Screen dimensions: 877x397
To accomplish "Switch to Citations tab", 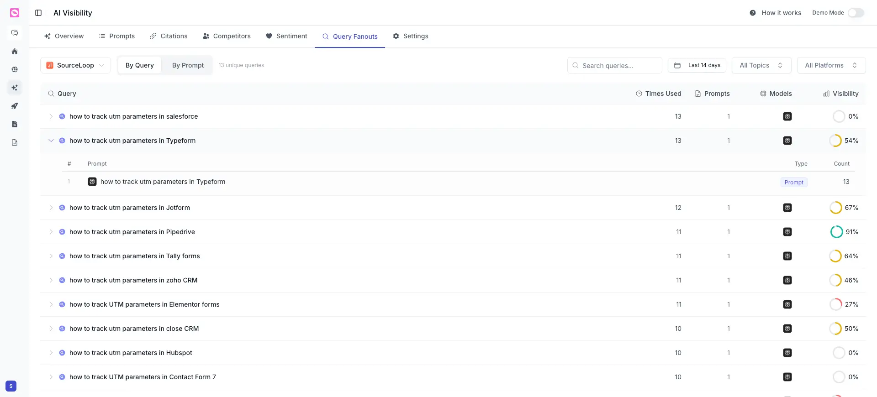I will click(169, 36).
